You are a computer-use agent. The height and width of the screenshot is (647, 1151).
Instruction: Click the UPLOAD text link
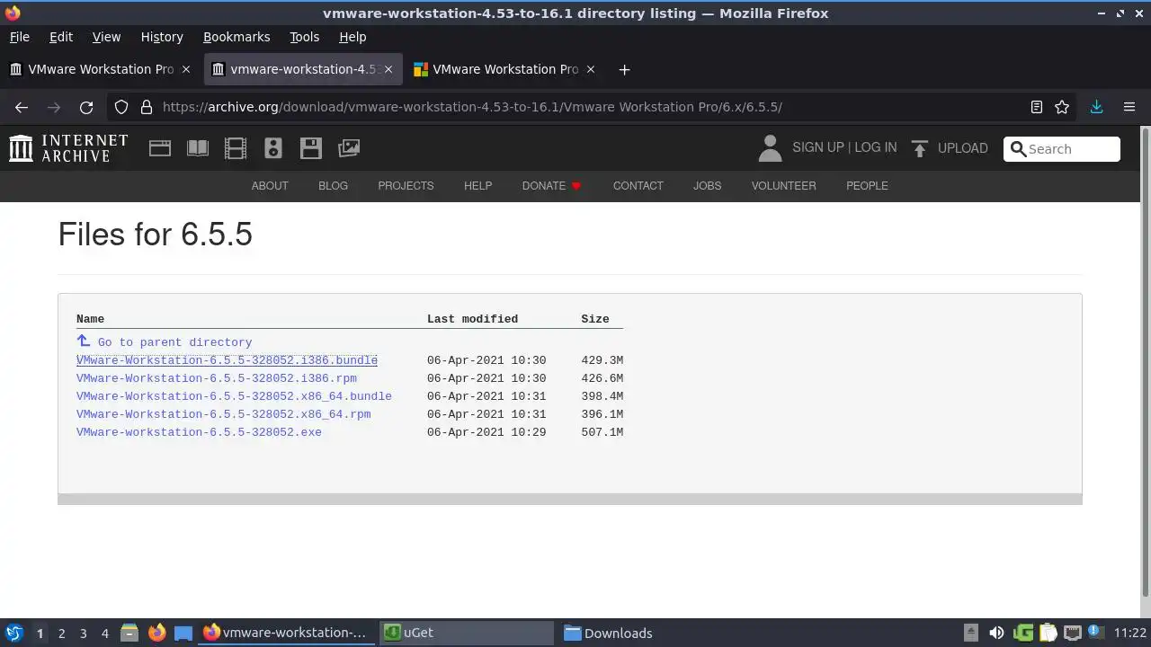962,148
